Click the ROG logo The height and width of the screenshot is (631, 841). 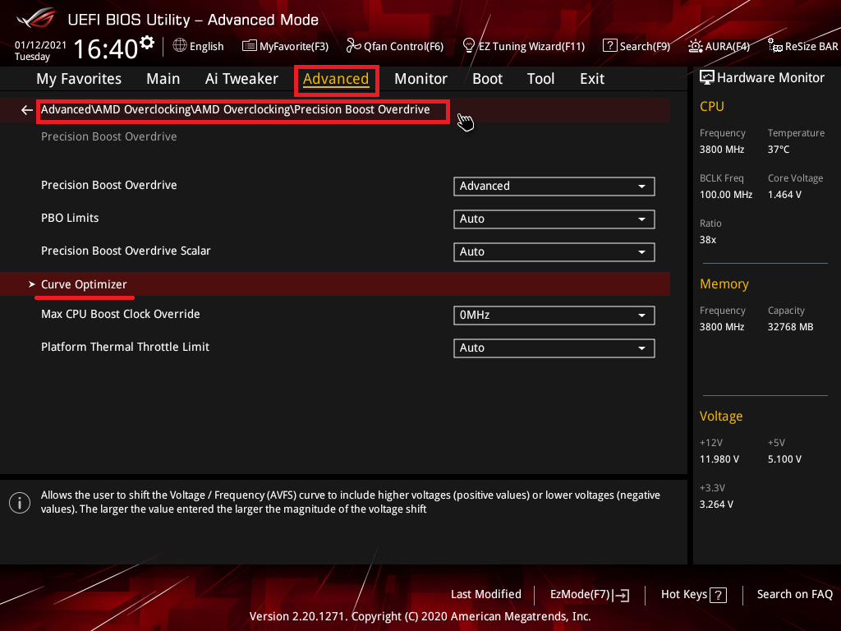coord(36,19)
